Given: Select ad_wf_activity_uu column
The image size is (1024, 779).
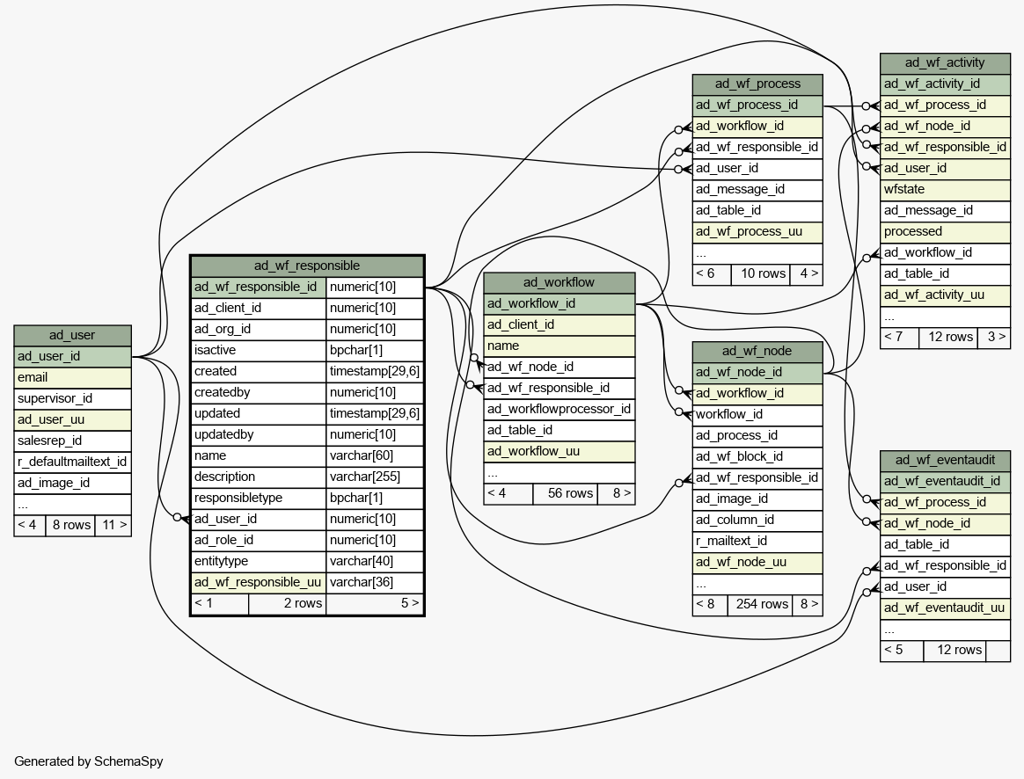Looking at the screenshot, I should pyautogui.click(x=945, y=295).
